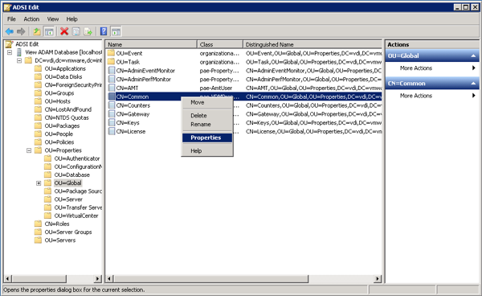
Task: Toggle the Show/Hide Action Pane icon
Action: click(116, 31)
